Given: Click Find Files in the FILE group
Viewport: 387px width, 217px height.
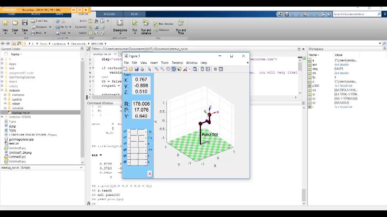Looking at the screenshot, I should pyautogui.click(x=39, y=21).
